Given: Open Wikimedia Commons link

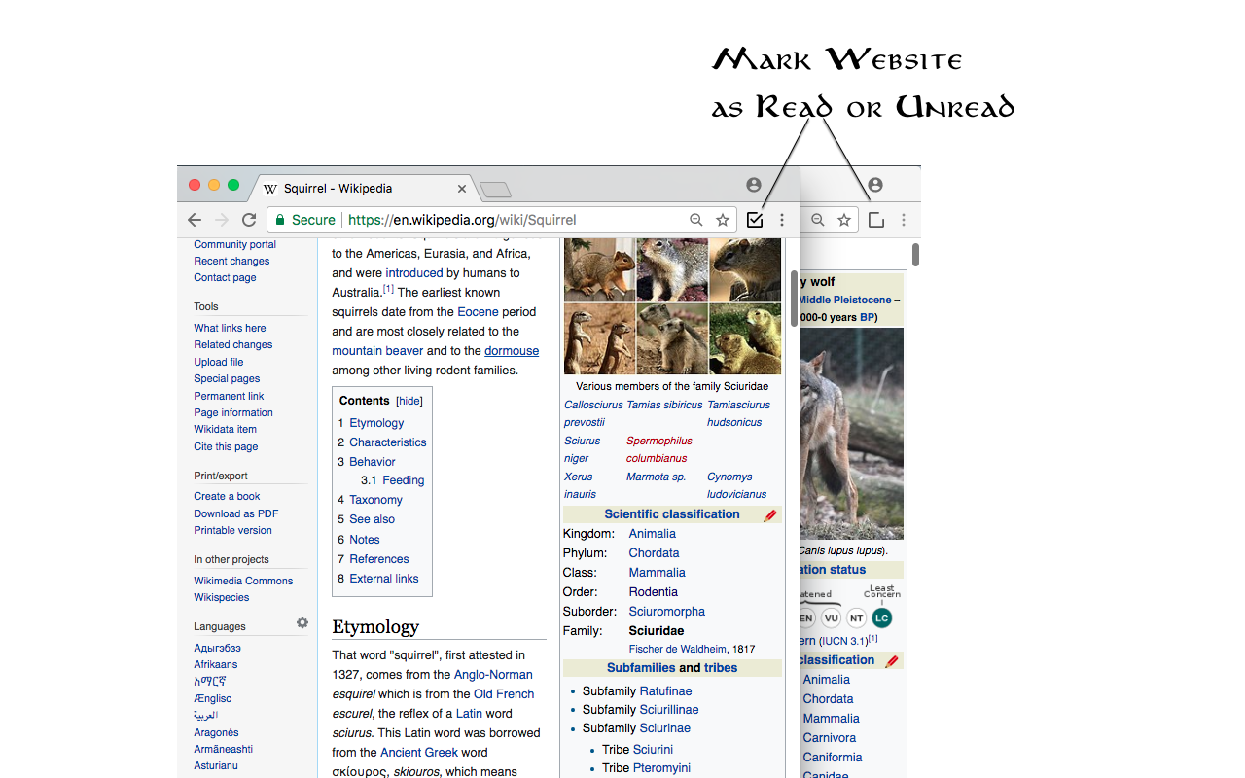Looking at the screenshot, I should coord(243,581).
